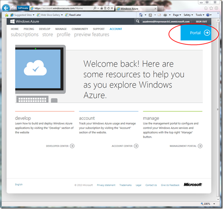Click the Help question mark icon
The width and height of the screenshot is (223, 209).
[x=208, y=15]
